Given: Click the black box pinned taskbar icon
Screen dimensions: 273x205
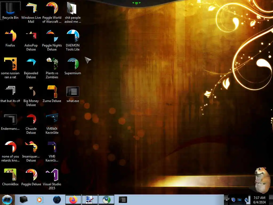Looking at the screenshot, I should coord(23,200).
